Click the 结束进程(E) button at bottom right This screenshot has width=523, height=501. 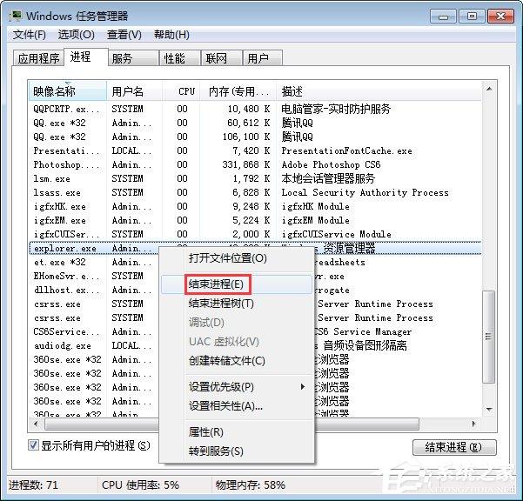pos(454,447)
